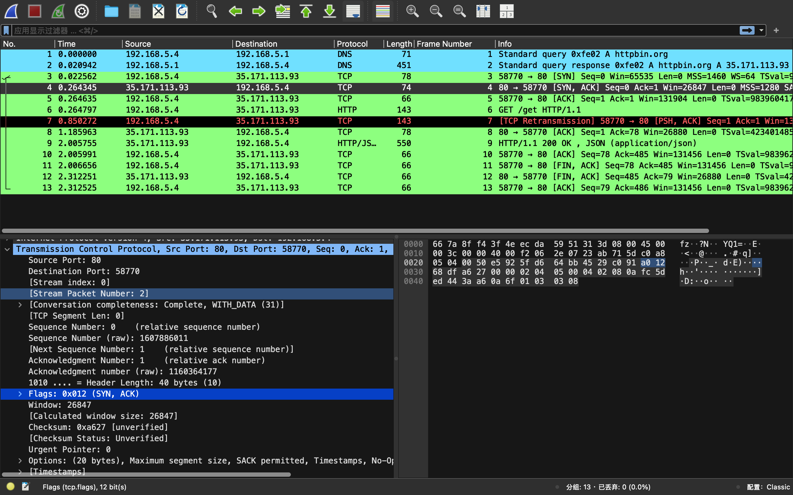Select packet 2 DNS query response
793x495 pixels.
[x=396, y=66]
